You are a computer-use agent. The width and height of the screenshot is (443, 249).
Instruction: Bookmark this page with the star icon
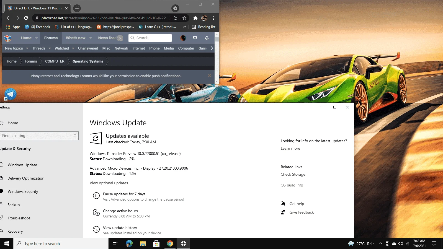point(184,18)
